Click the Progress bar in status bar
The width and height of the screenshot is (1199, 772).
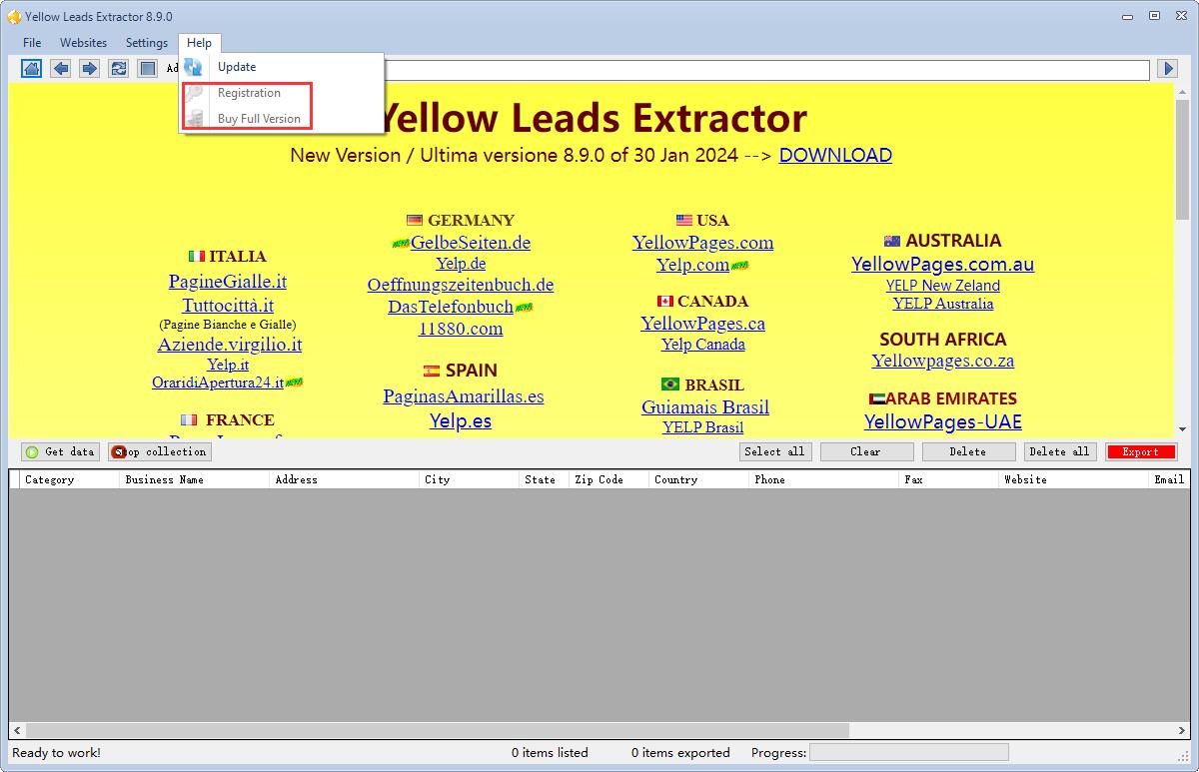click(x=908, y=753)
